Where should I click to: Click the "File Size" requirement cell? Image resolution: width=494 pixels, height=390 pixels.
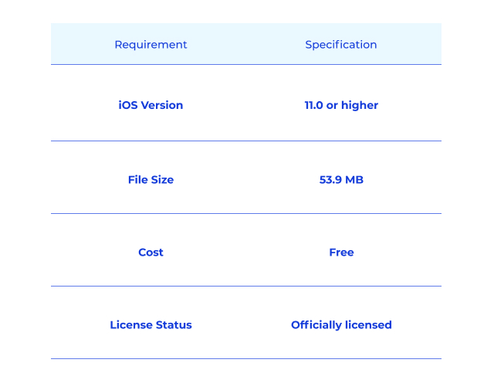(x=151, y=180)
